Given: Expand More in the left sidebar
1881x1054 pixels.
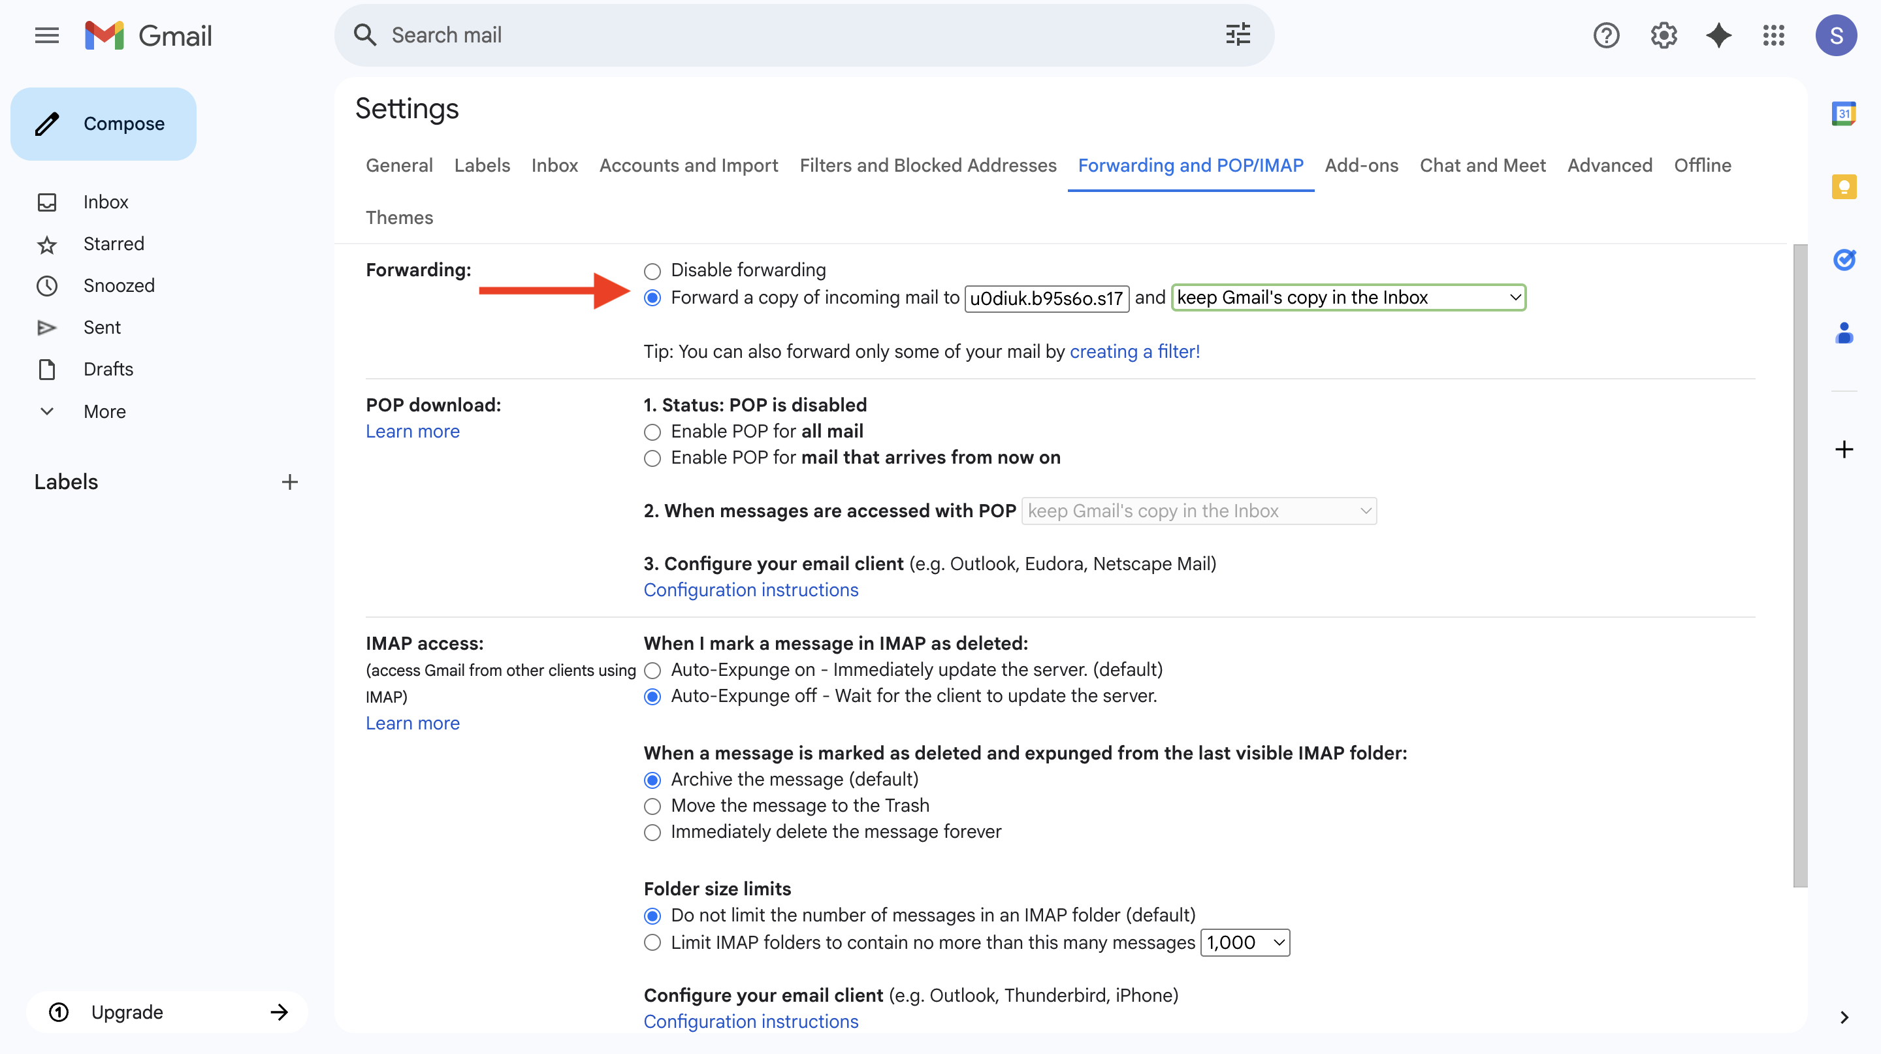Looking at the screenshot, I should tap(104, 411).
